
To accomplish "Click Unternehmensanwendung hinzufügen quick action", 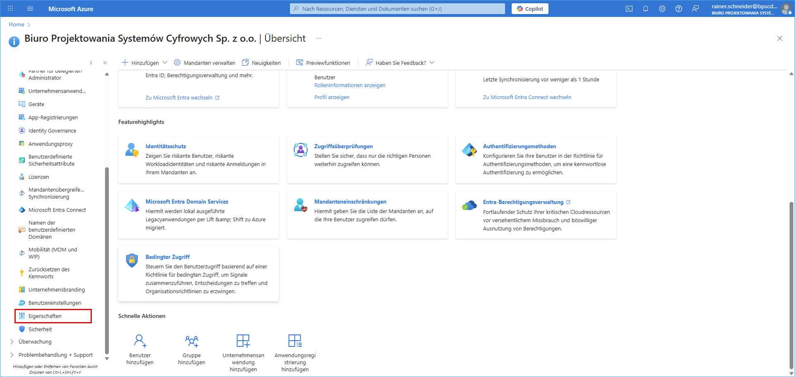I will (x=243, y=353).
